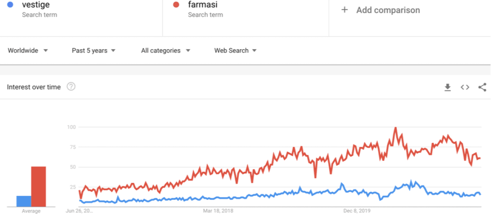Open the All categories dropdown
The image size is (491, 214).
coord(165,51)
